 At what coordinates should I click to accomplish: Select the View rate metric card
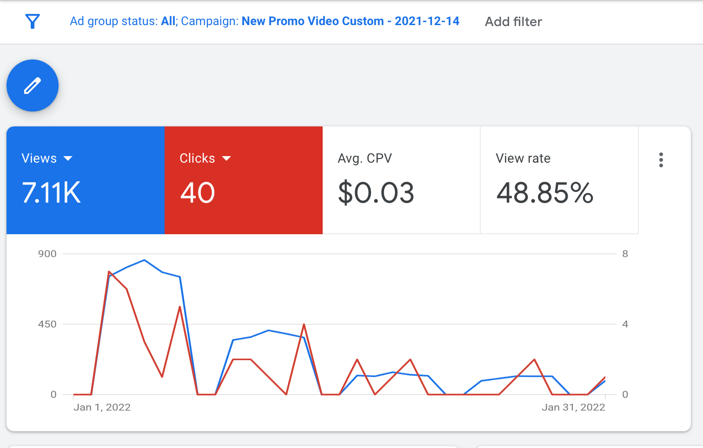pyautogui.click(x=559, y=180)
